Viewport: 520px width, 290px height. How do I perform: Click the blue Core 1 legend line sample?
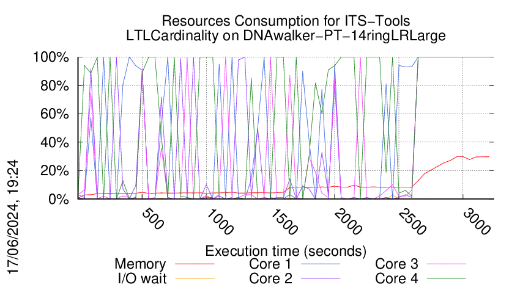[x=321, y=264]
